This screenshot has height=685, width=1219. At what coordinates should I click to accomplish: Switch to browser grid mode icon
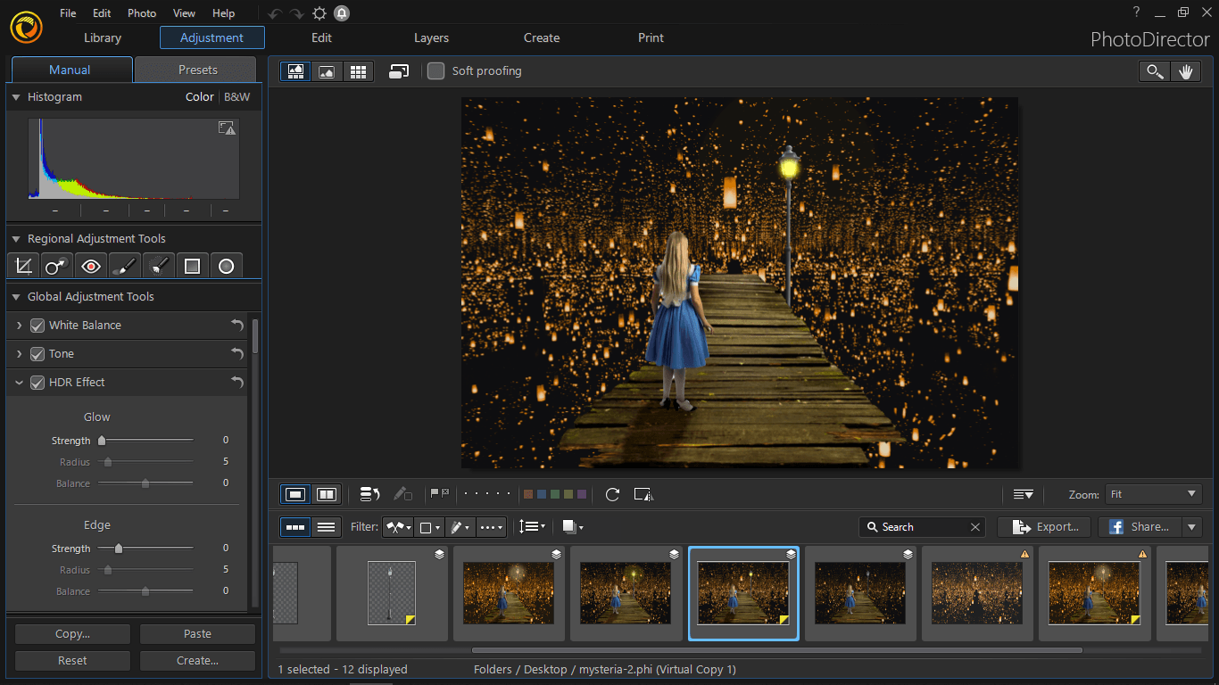358,71
